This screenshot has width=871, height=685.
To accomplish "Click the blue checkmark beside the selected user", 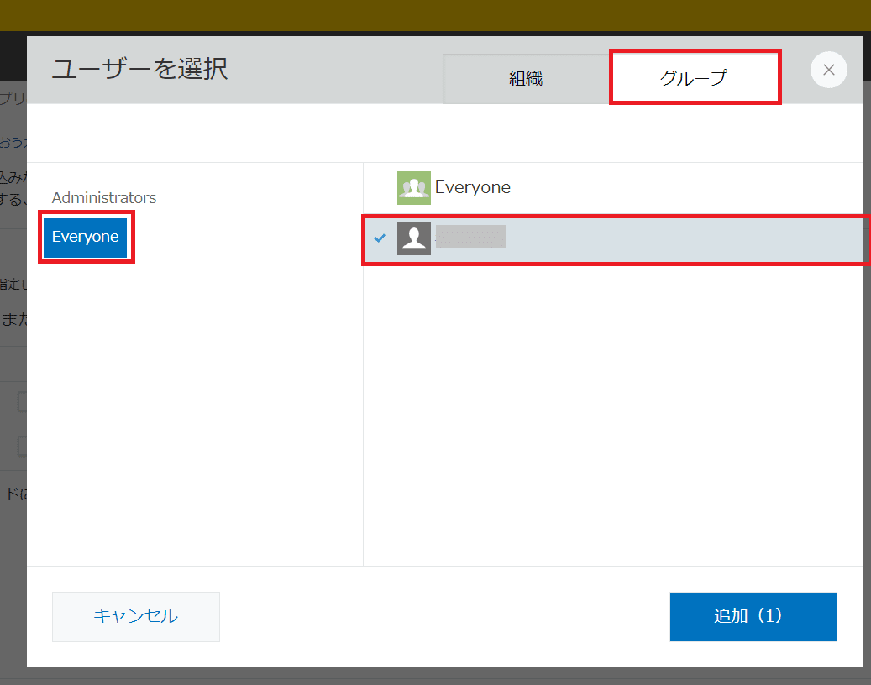I will click(380, 238).
